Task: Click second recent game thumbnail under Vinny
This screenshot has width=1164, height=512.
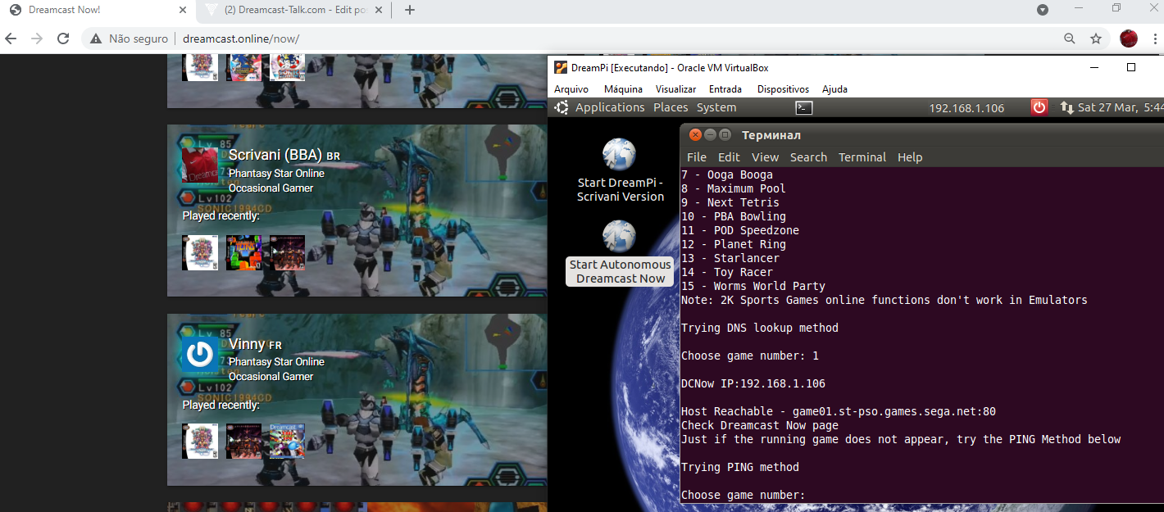Action: click(x=243, y=441)
